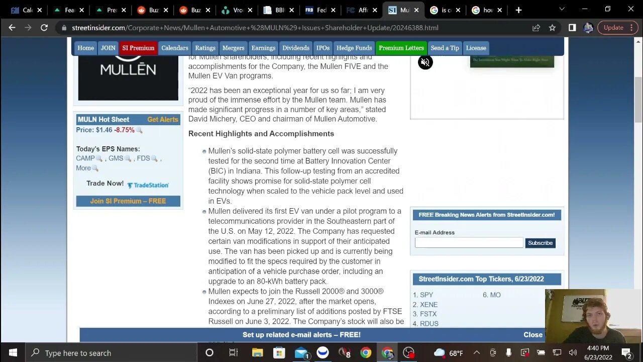Viewport: 643px width, 362px height.
Task: Click magnifier icon next to MULN price
Action: coord(139,130)
